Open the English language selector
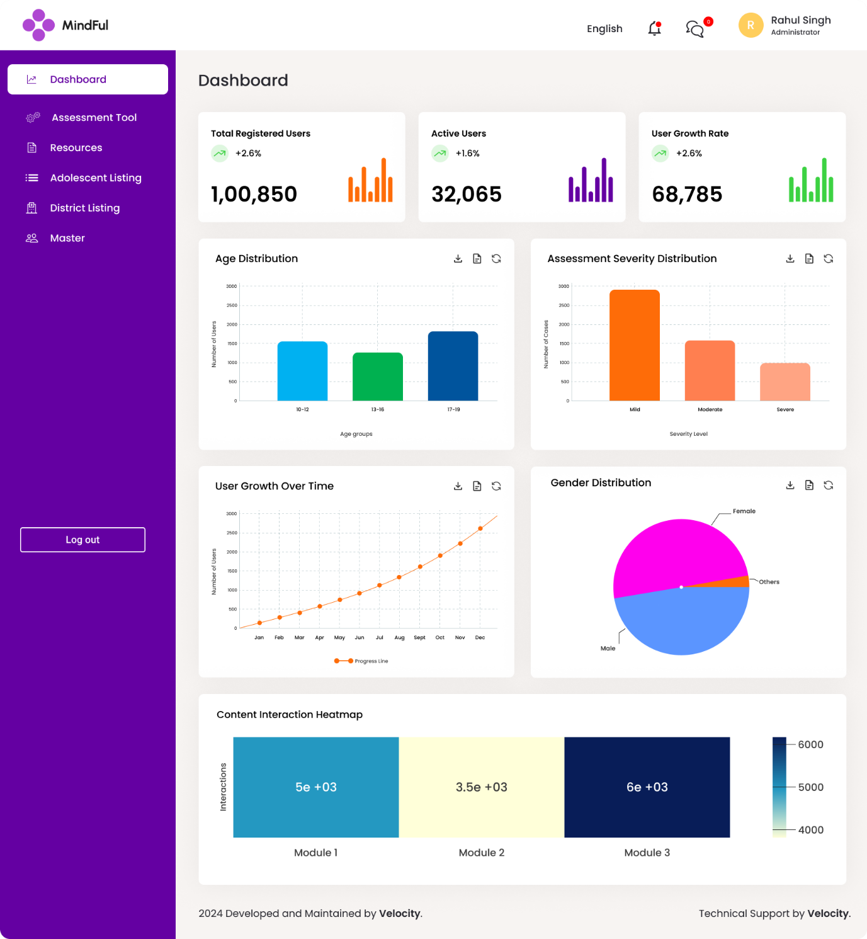 click(x=604, y=28)
